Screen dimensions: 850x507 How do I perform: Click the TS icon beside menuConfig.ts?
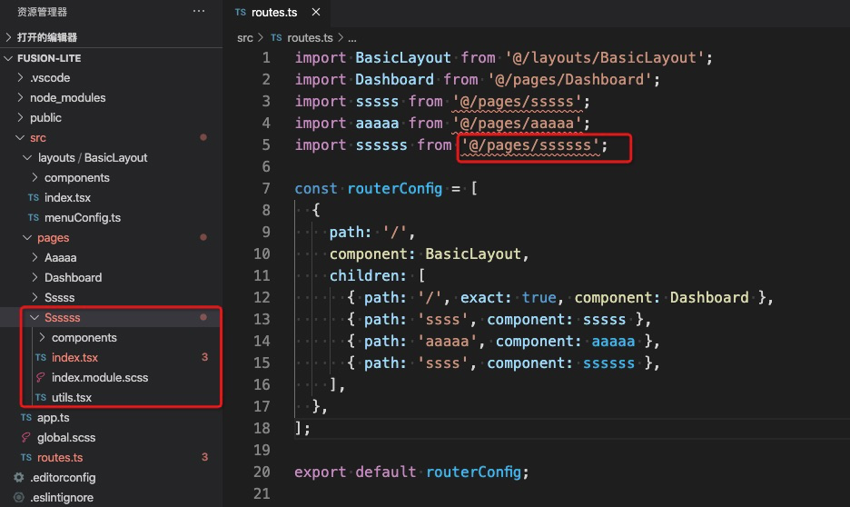[34, 217]
